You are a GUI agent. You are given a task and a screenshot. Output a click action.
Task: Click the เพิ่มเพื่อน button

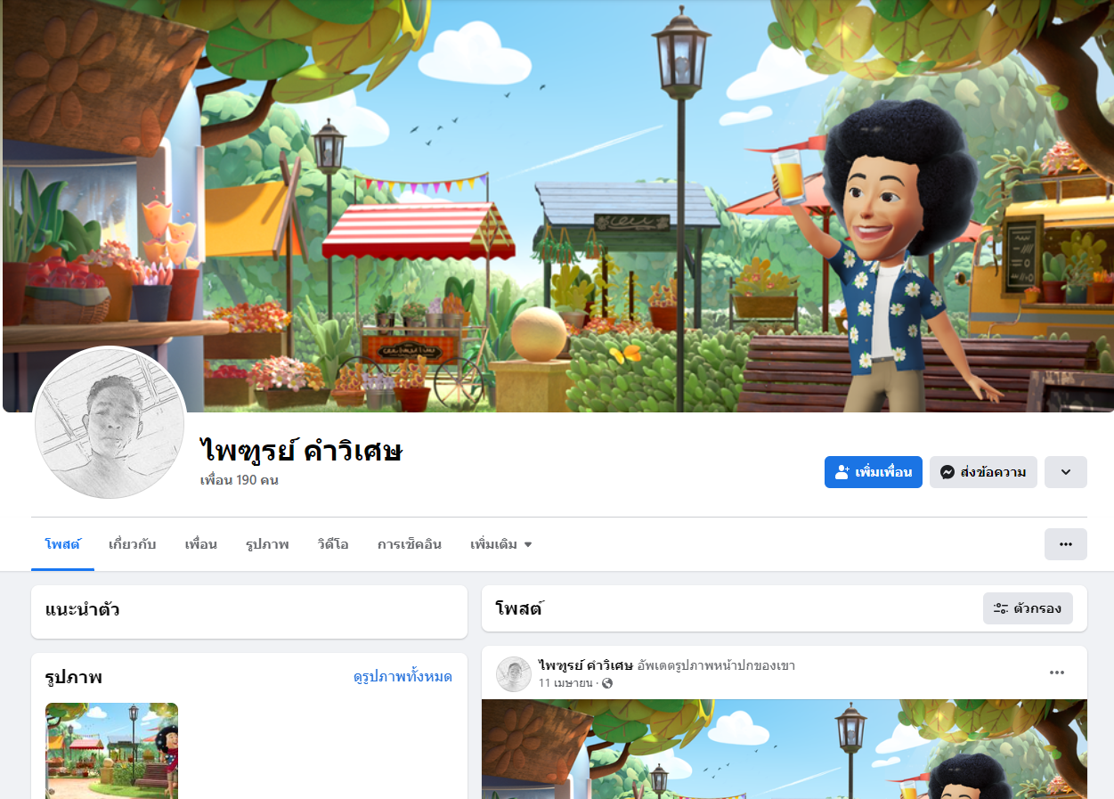(874, 472)
